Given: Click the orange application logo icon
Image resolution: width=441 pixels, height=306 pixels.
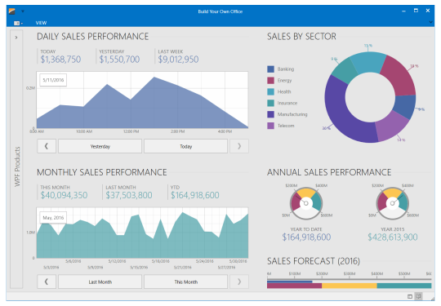Looking at the screenshot, I should pyautogui.click(x=11, y=11).
